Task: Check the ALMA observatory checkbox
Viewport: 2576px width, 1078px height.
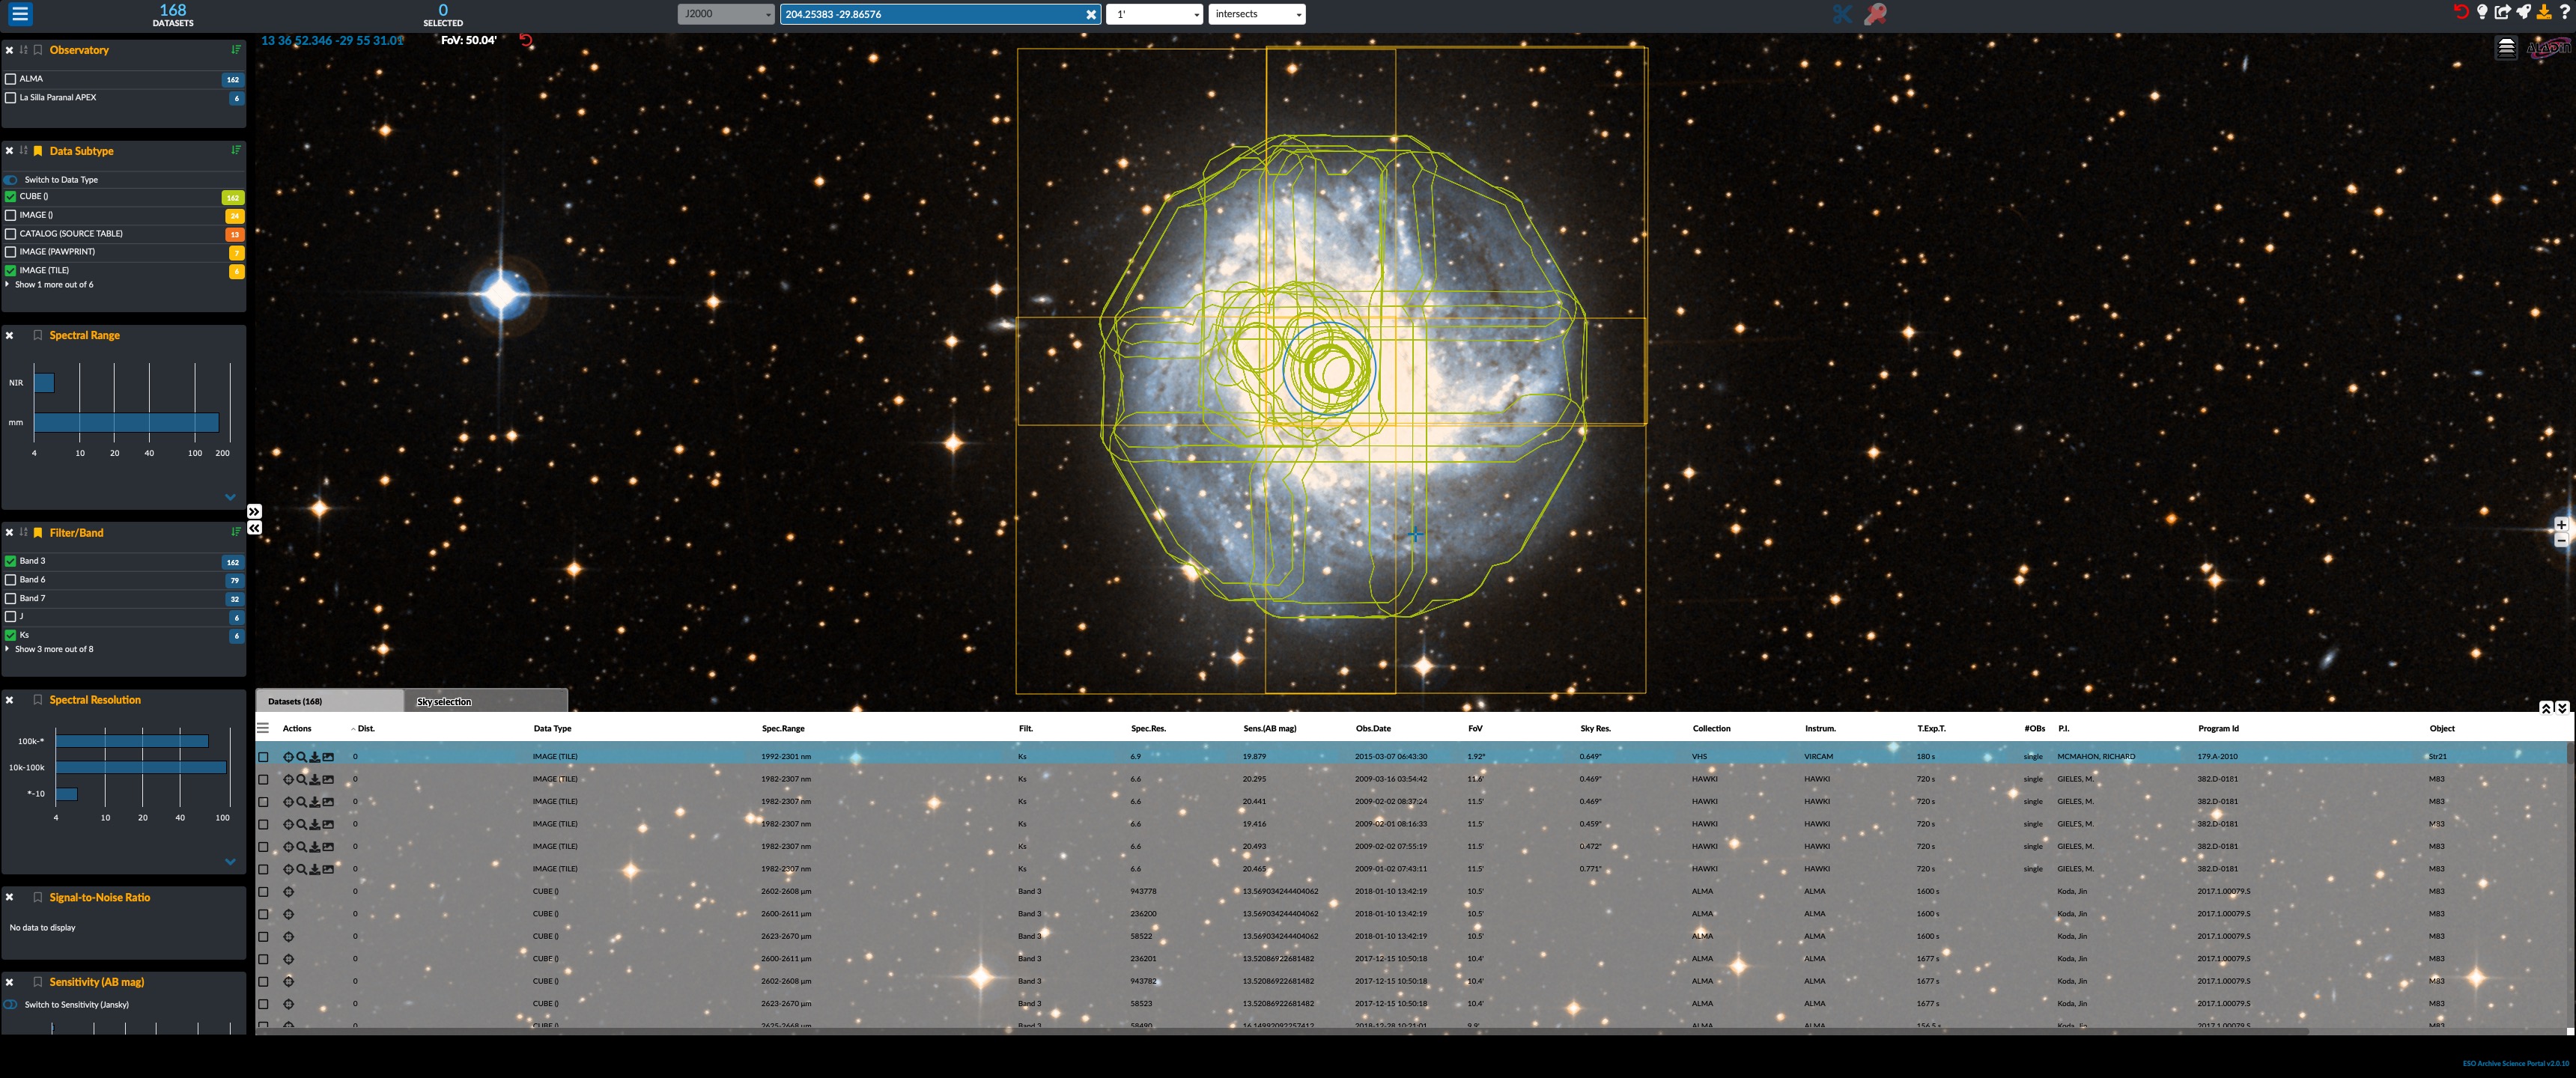Action: [11, 79]
